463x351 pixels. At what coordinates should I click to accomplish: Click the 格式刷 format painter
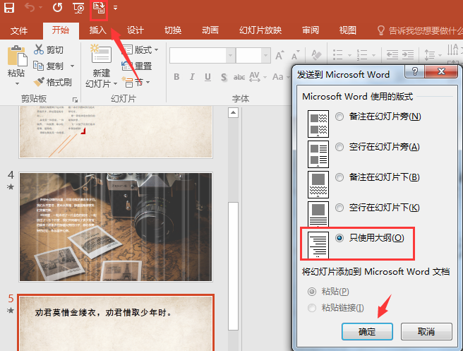tap(52, 82)
